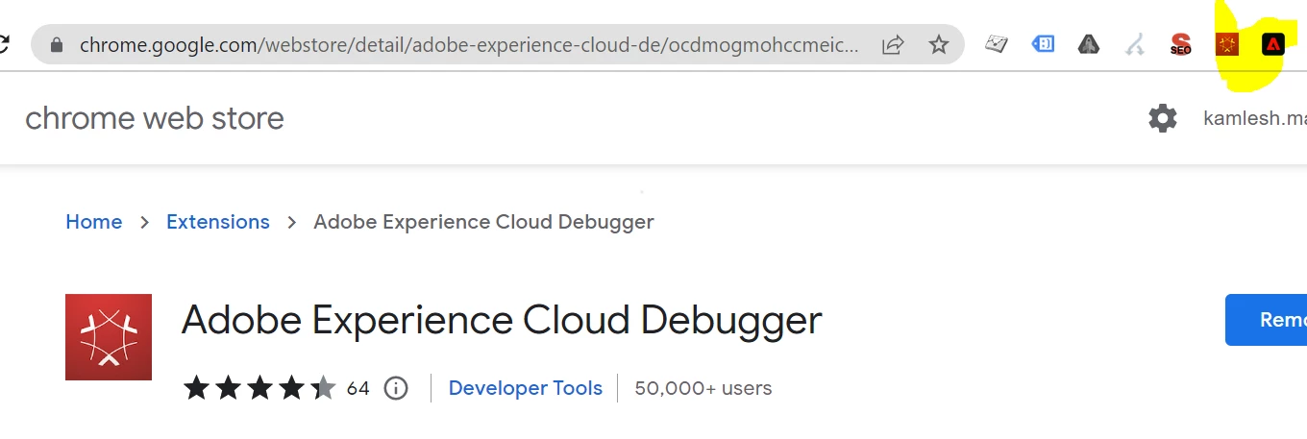Click the 50,000+ users text
1307x439 pixels.
coord(703,388)
